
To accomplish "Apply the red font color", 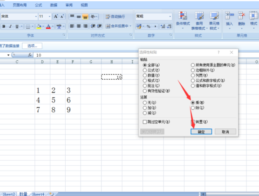I will click(x=48, y=26).
